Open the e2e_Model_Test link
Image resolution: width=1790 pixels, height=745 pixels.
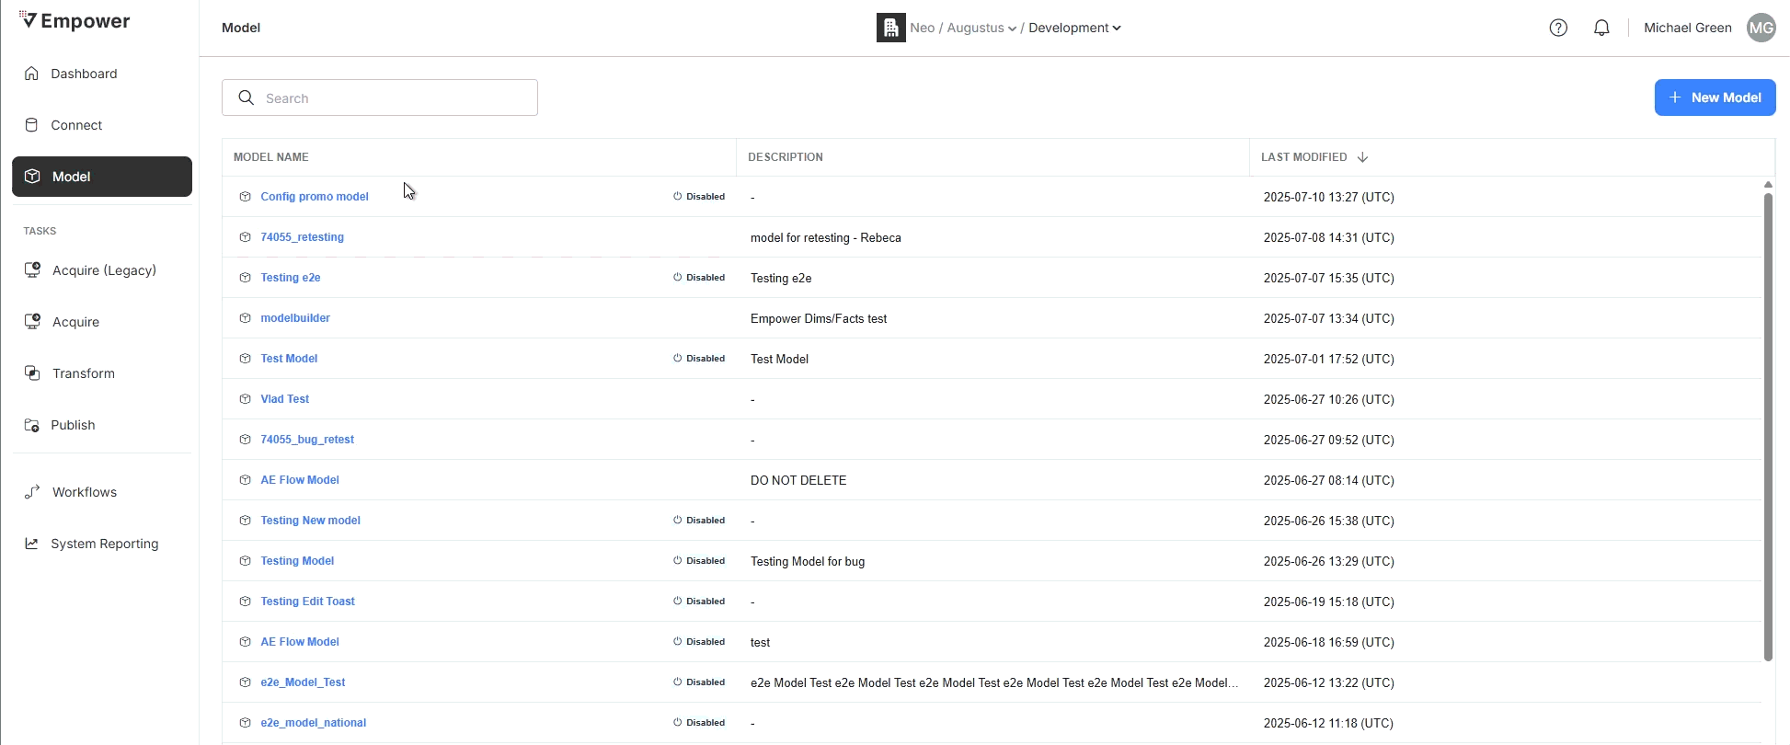303,682
